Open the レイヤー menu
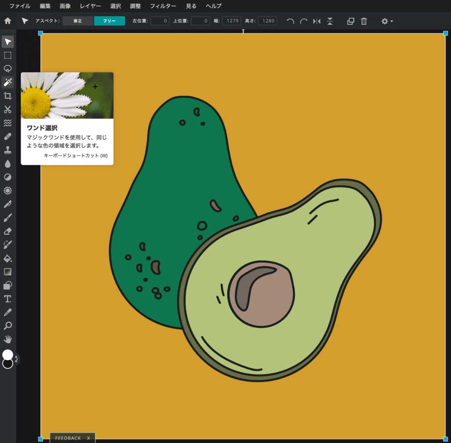The width and height of the screenshot is (451, 443). 90,6
